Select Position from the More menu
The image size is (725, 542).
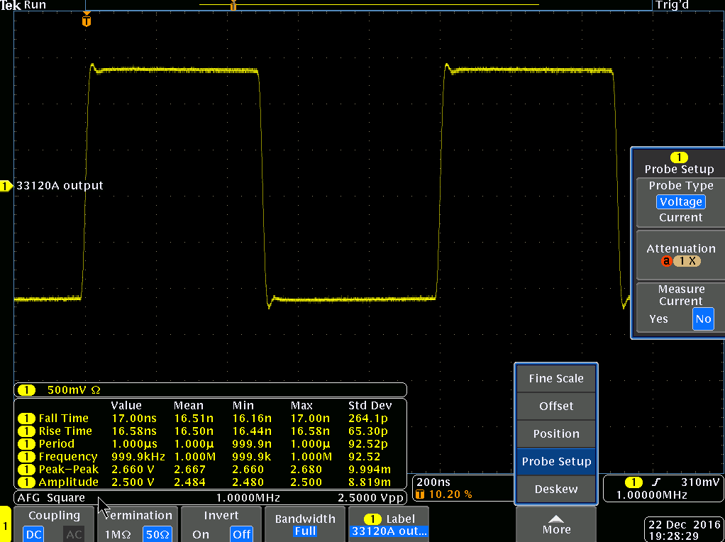556,433
